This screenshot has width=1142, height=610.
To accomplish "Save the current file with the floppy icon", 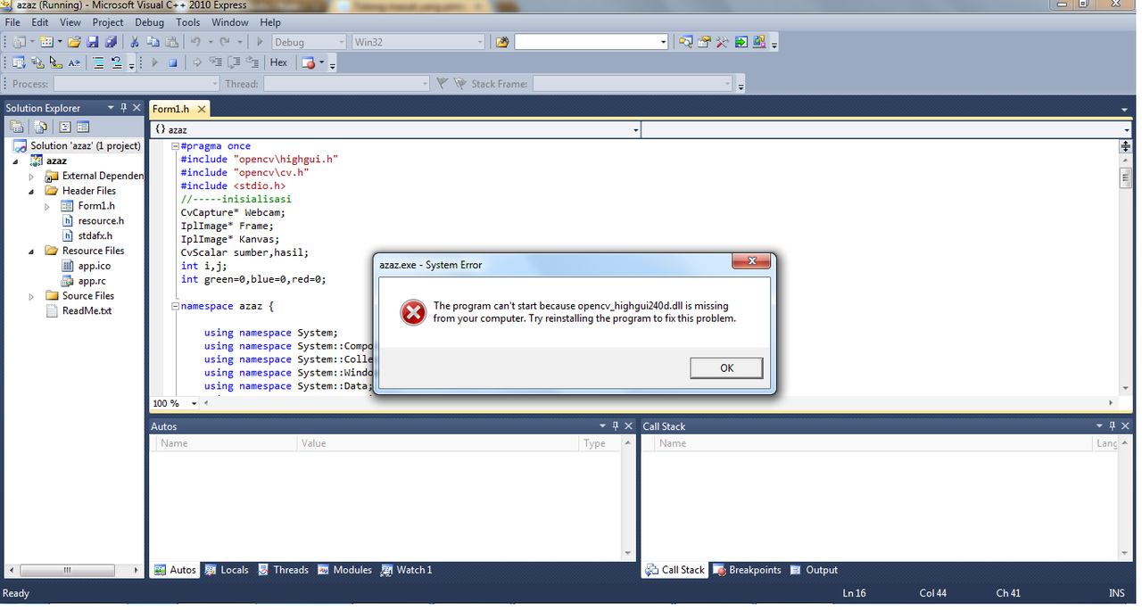I will coord(92,42).
